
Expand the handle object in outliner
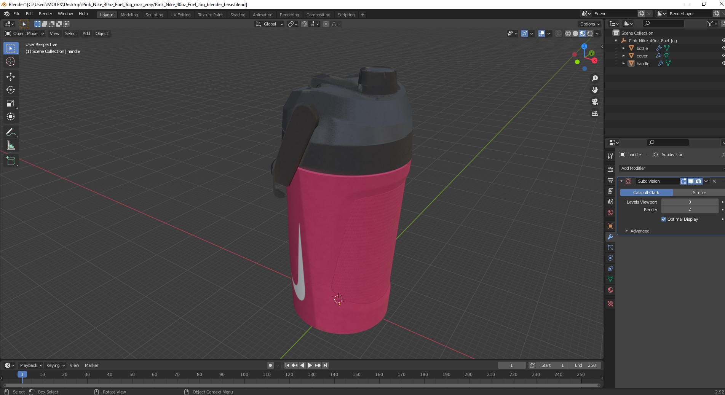(623, 64)
